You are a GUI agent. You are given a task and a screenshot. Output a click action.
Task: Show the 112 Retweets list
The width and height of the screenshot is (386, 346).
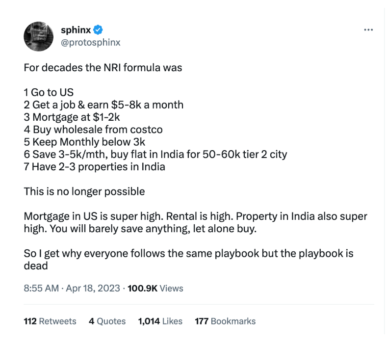[x=50, y=321]
